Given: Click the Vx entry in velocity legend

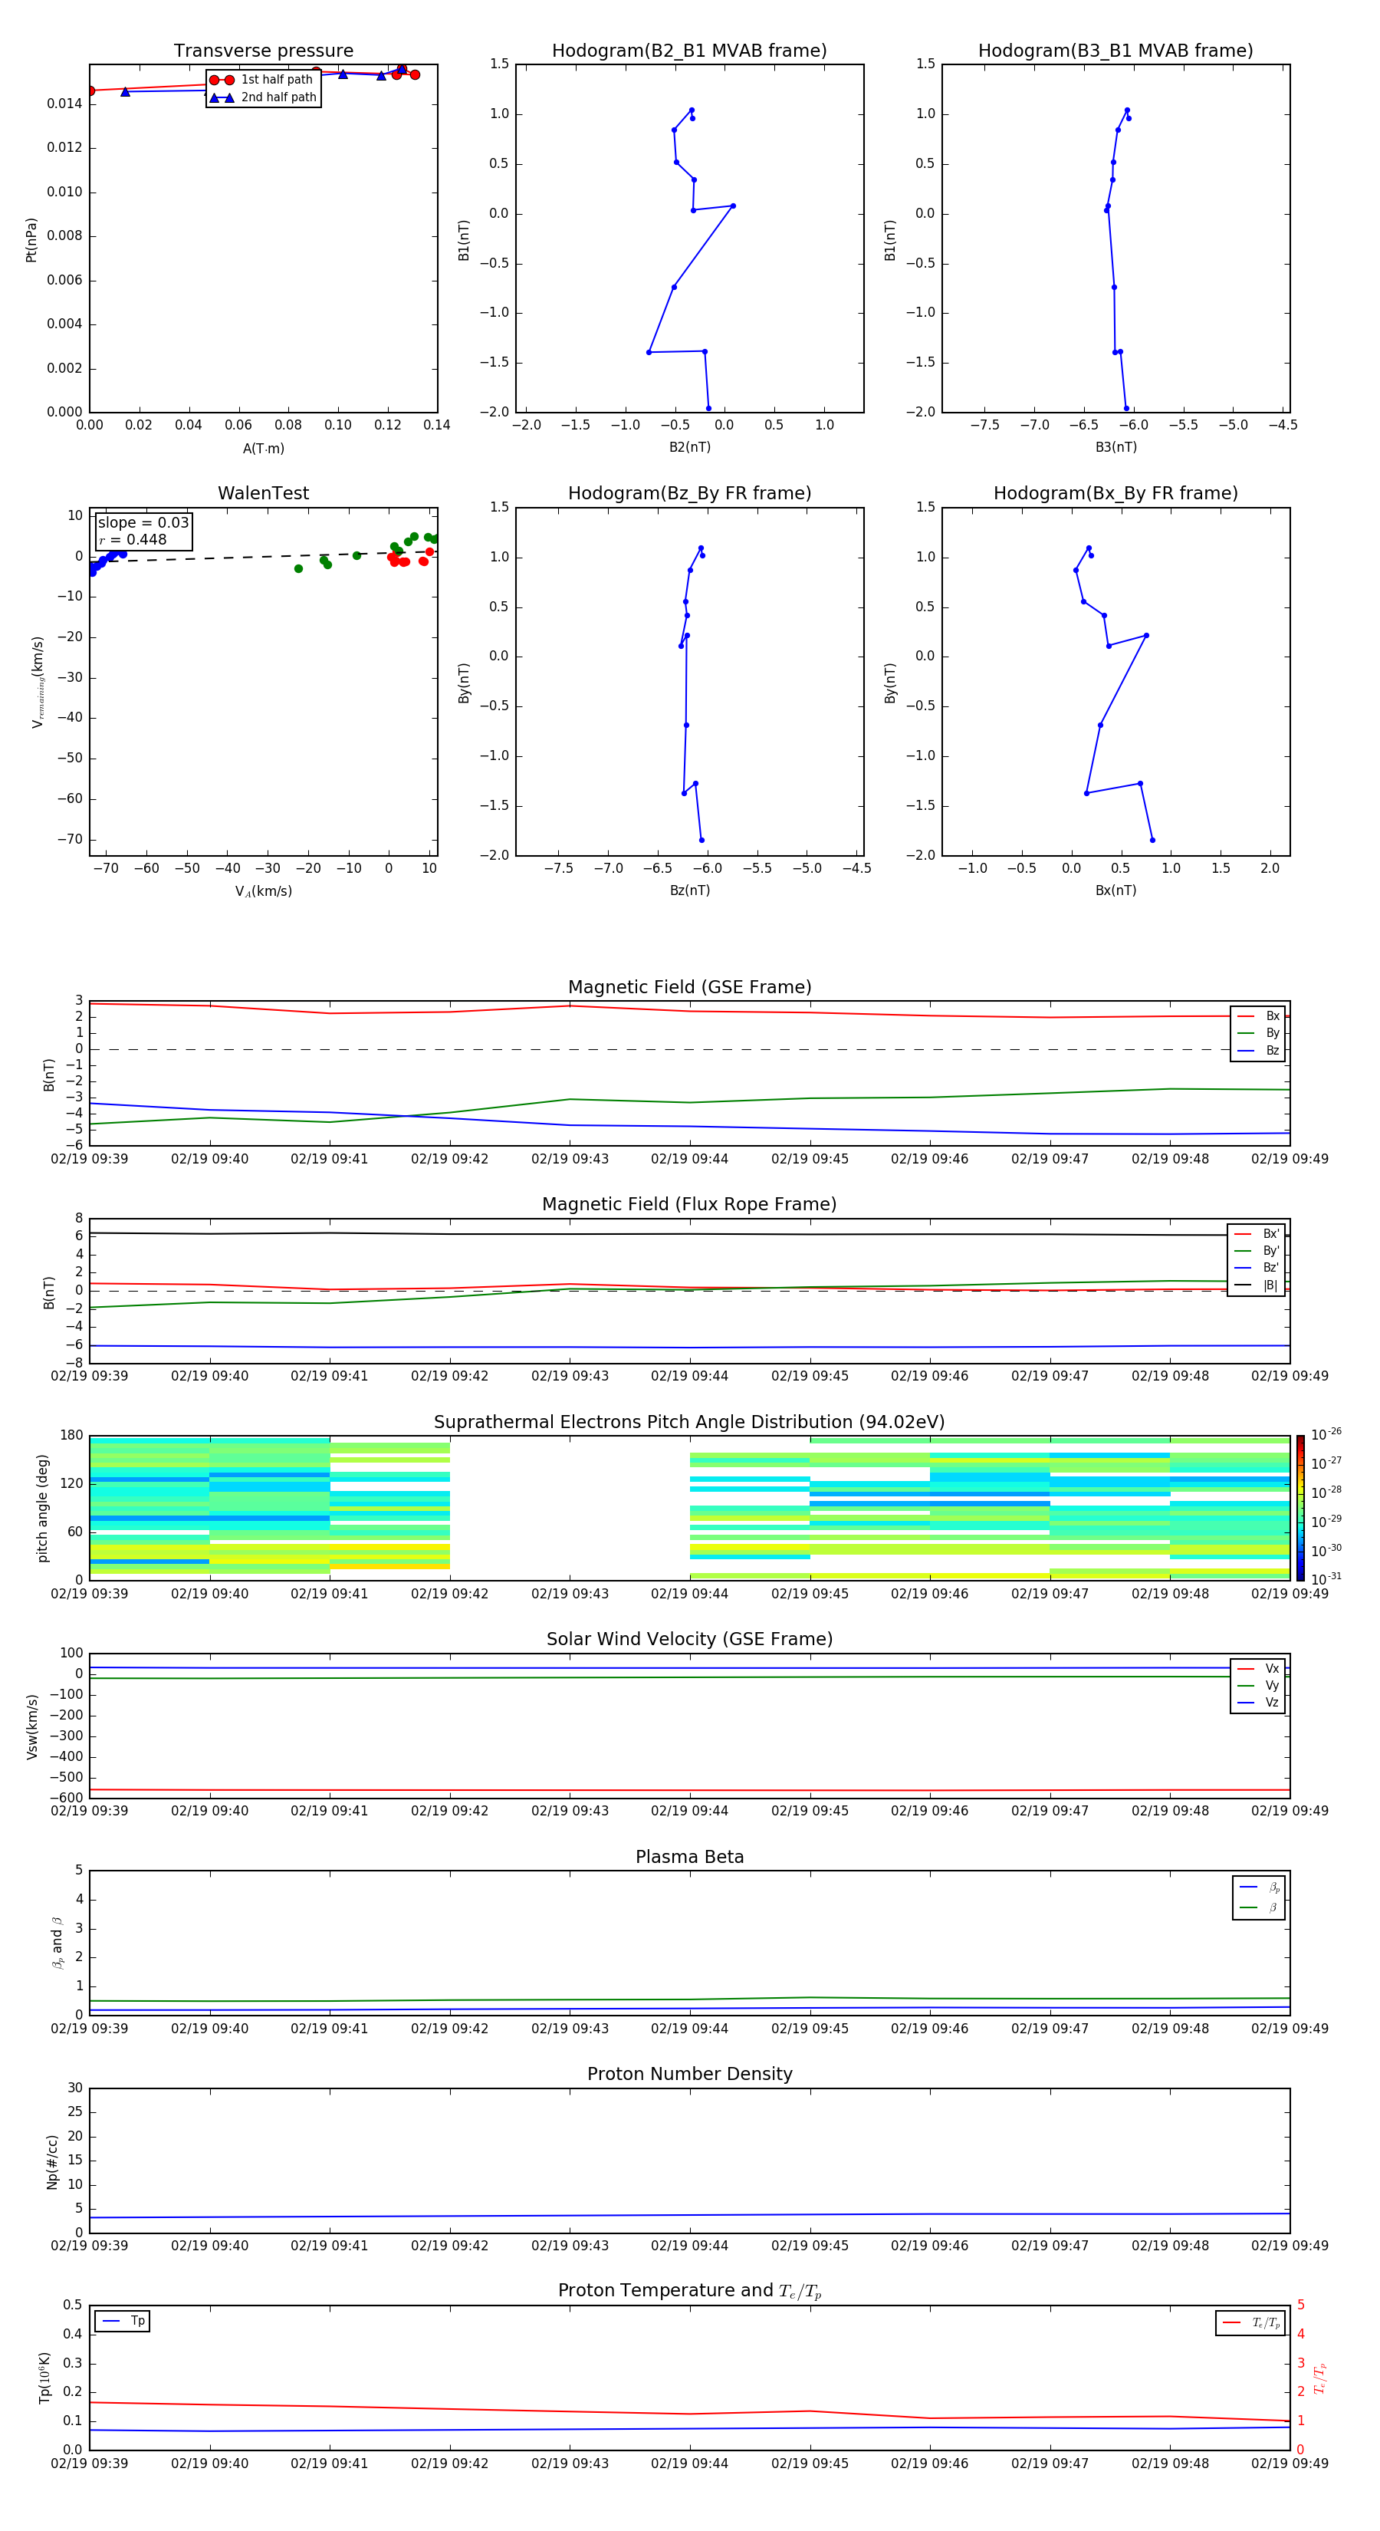Looking at the screenshot, I should [x=1258, y=1668].
